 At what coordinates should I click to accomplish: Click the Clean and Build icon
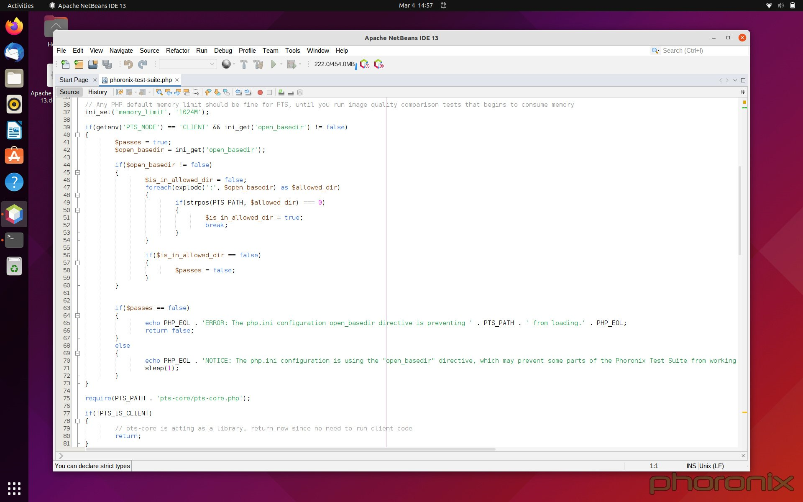(258, 64)
